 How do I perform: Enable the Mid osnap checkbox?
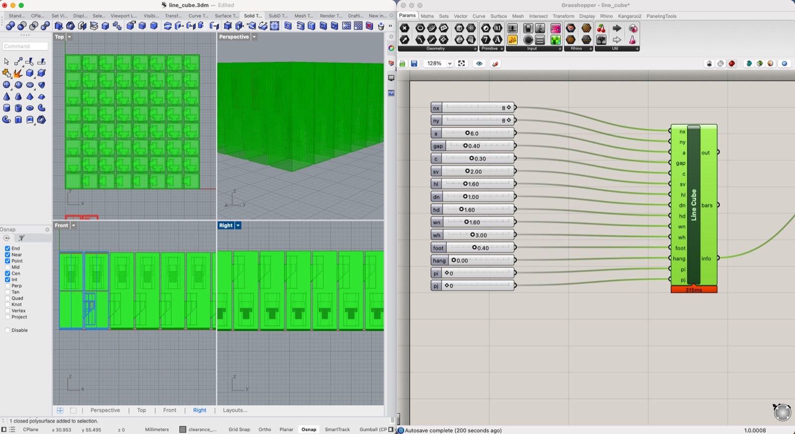(x=7, y=267)
